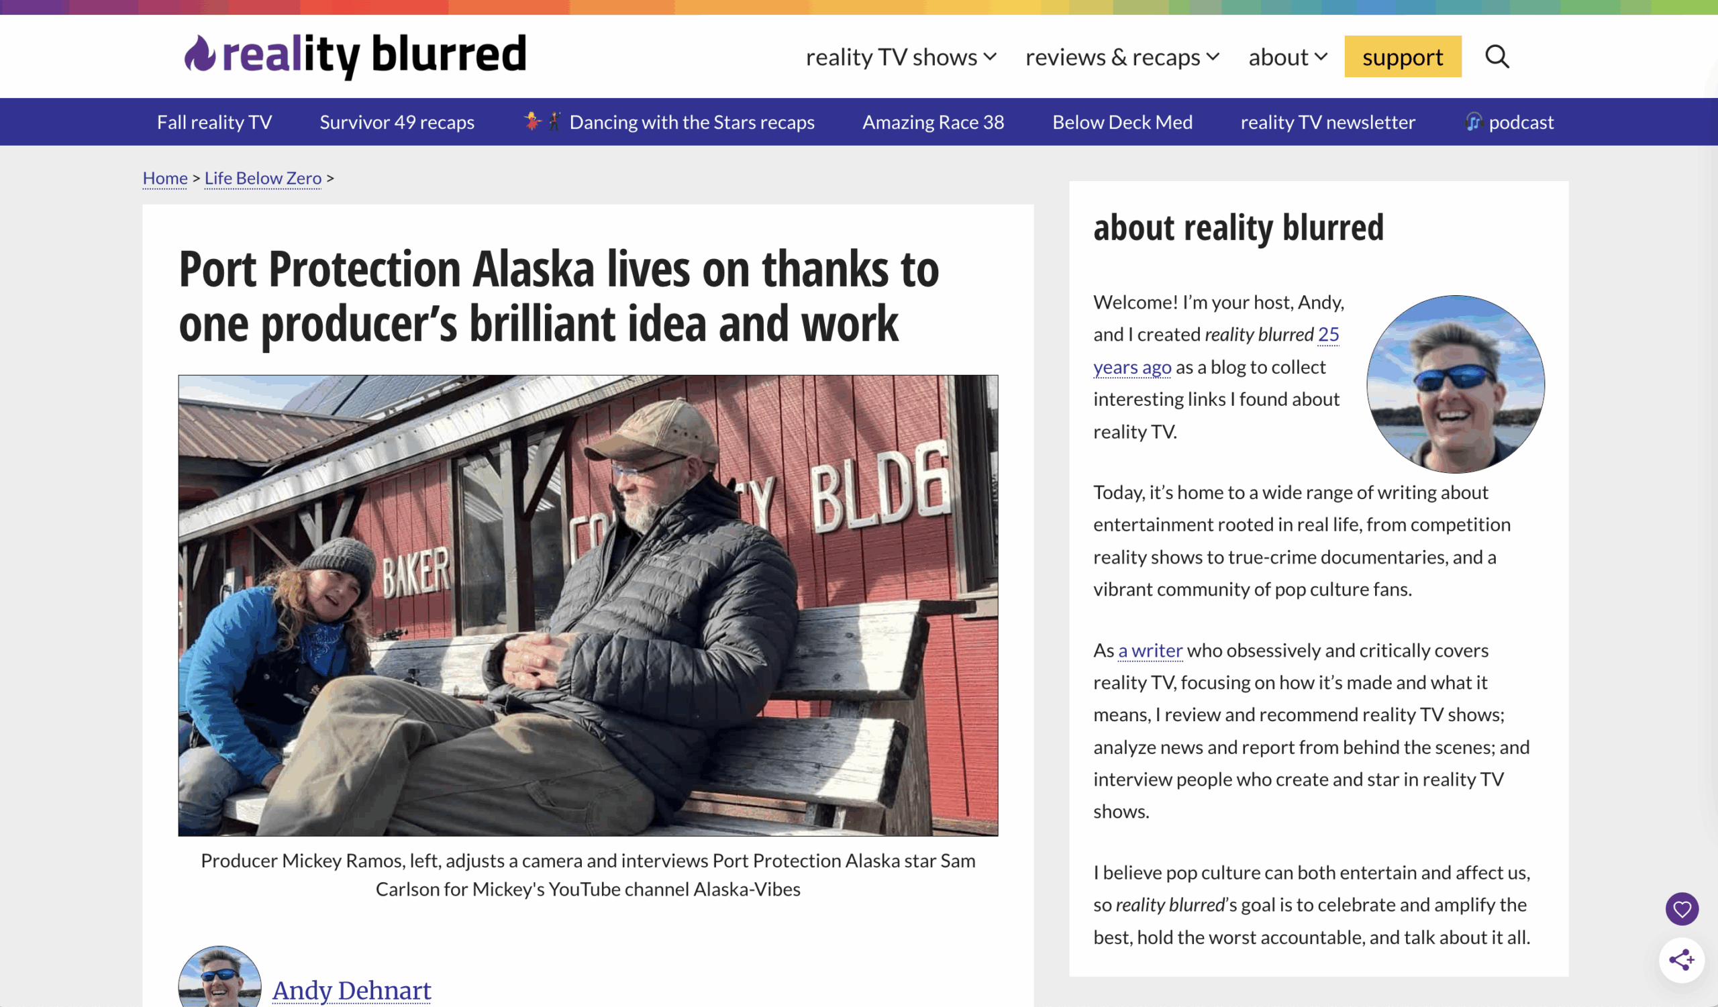Viewport: 1718px width, 1007px height.
Task: Select Amazing Race 38 in navigation bar
Action: (933, 123)
